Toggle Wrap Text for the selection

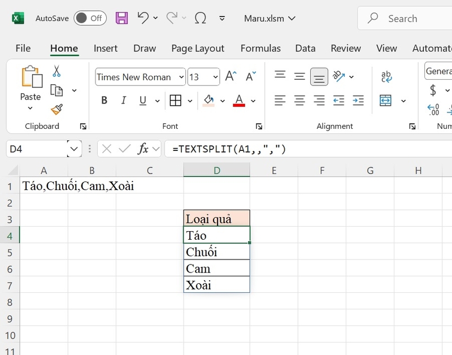pyautogui.click(x=386, y=76)
